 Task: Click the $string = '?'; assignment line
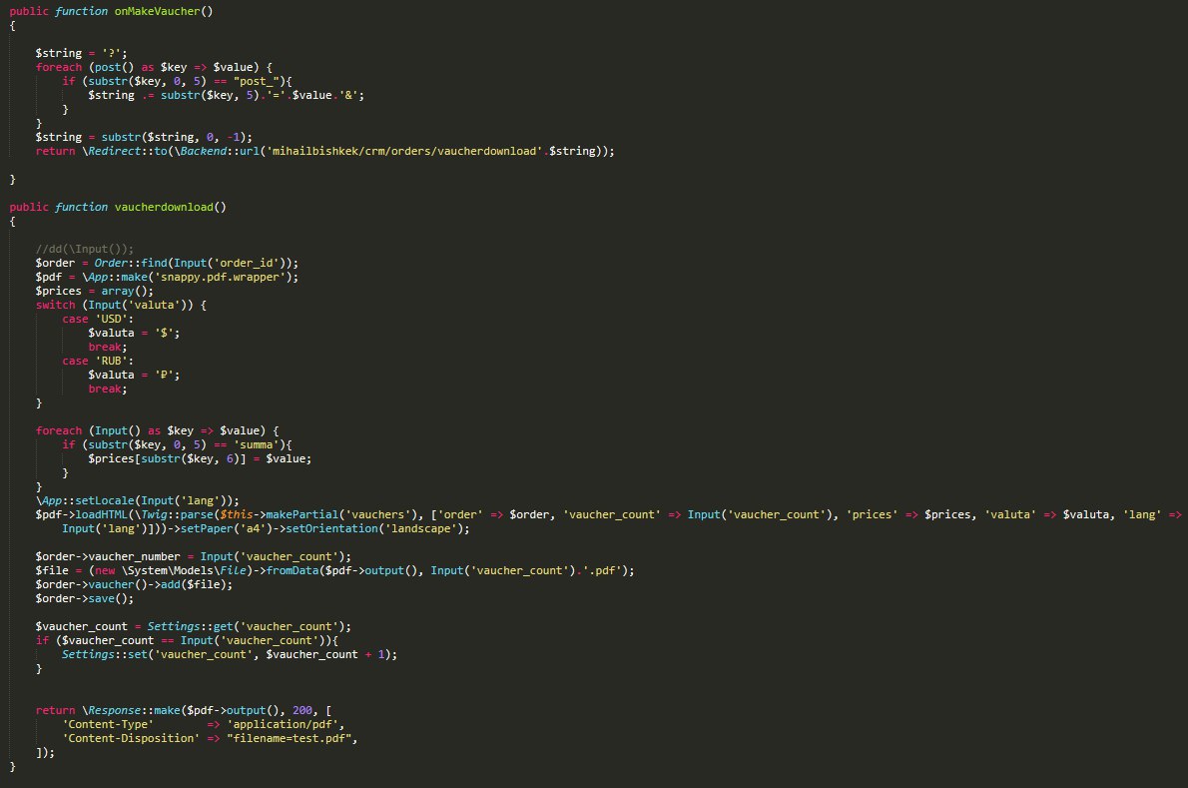pyautogui.click(x=81, y=53)
